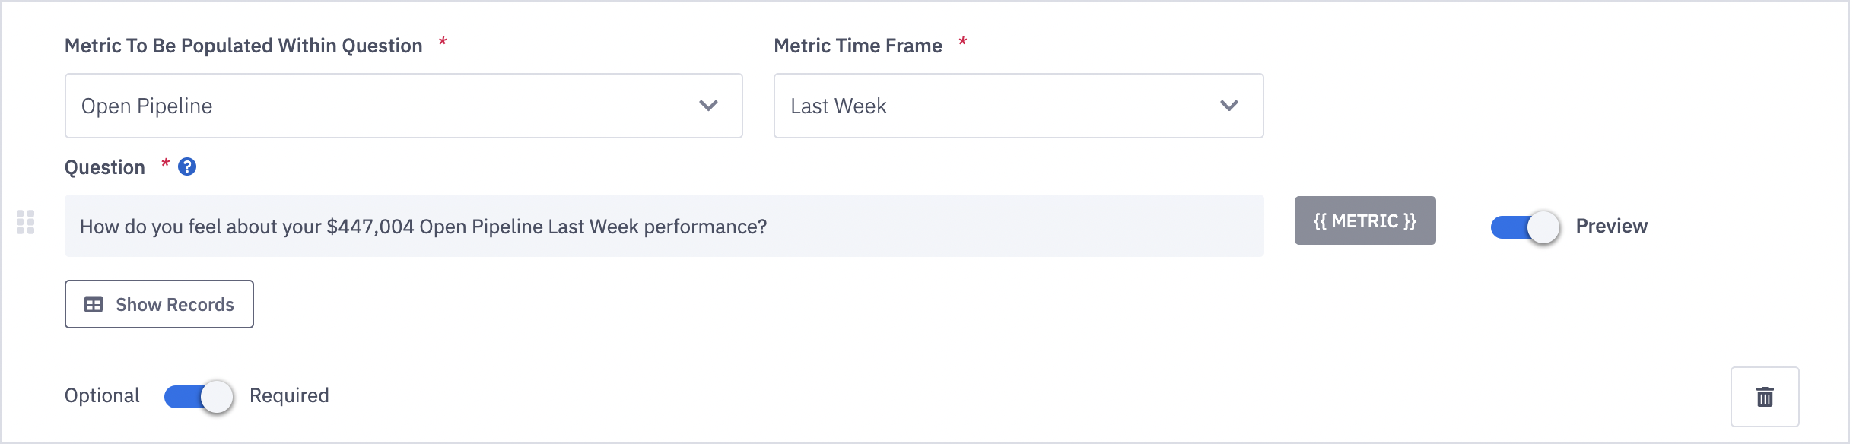This screenshot has height=444, width=1853.
Task: Click the chevron on the Last Week dropdown
Action: [1228, 106]
